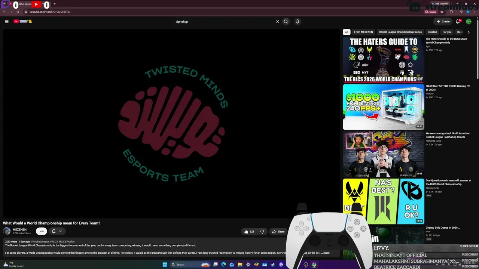Select the For you chip
This screenshot has width=479, height=269.
(447, 32)
